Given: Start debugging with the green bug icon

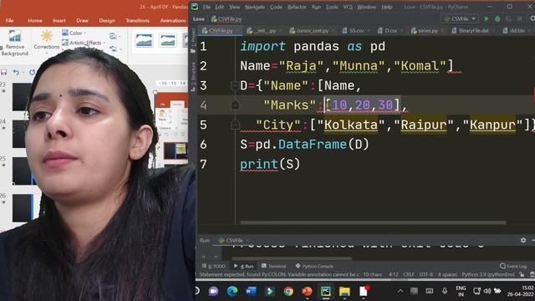Looking at the screenshot, I should point(497,18).
